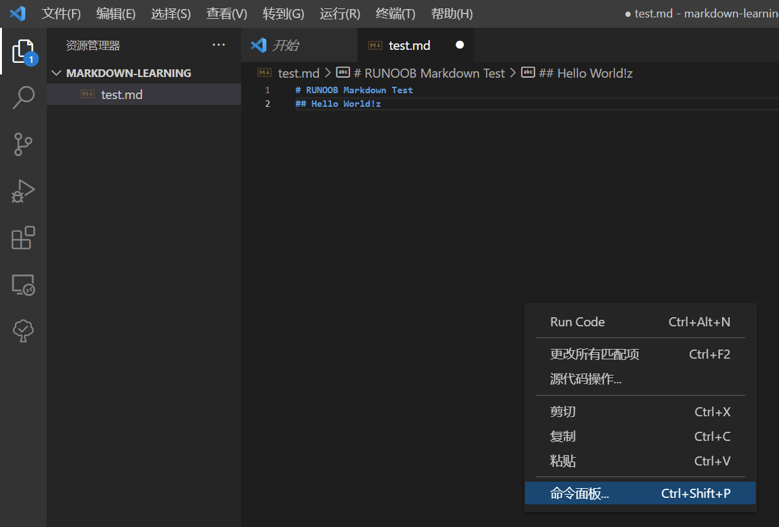779x527 pixels.
Task: Choose 粘贴 in context menu
Action: [640, 461]
